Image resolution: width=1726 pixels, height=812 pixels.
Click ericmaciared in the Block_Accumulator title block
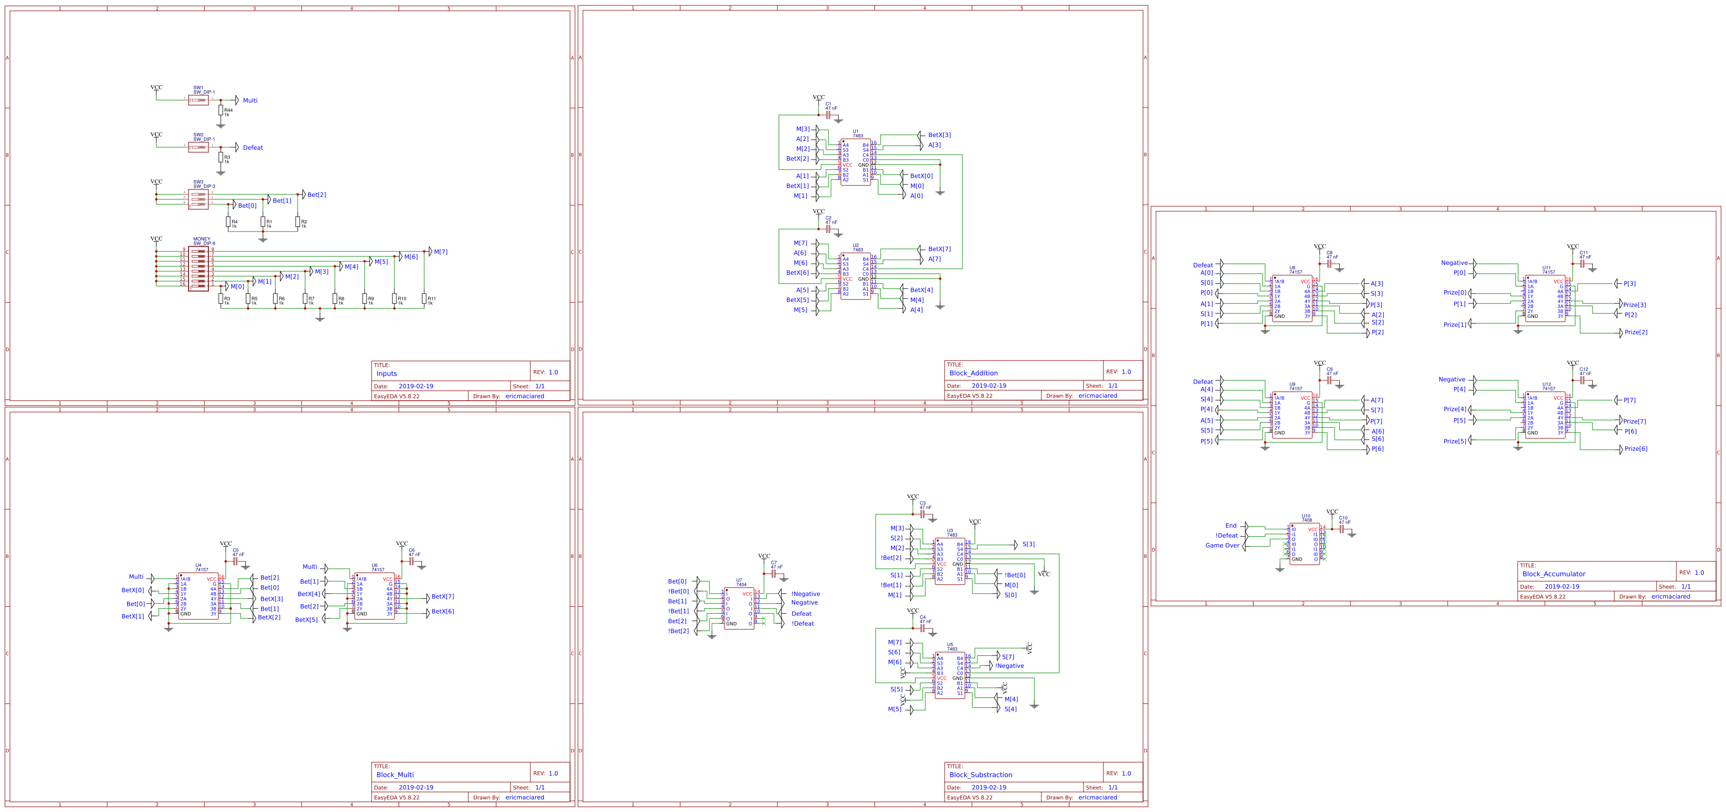(1670, 596)
